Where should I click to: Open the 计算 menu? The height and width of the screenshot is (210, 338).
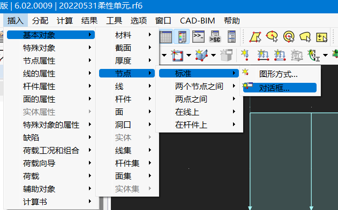tap(65, 21)
